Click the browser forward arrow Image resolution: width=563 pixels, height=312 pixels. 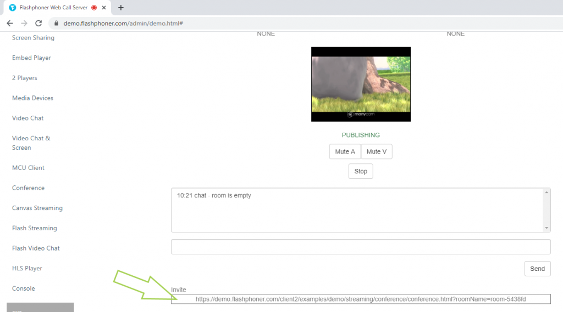click(24, 23)
